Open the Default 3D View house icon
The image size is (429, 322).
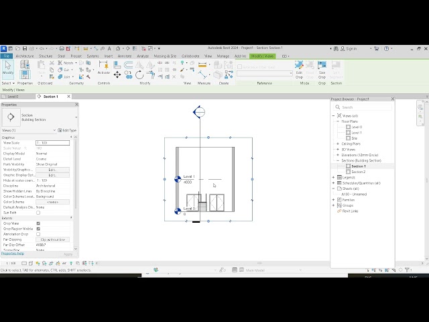118,48
